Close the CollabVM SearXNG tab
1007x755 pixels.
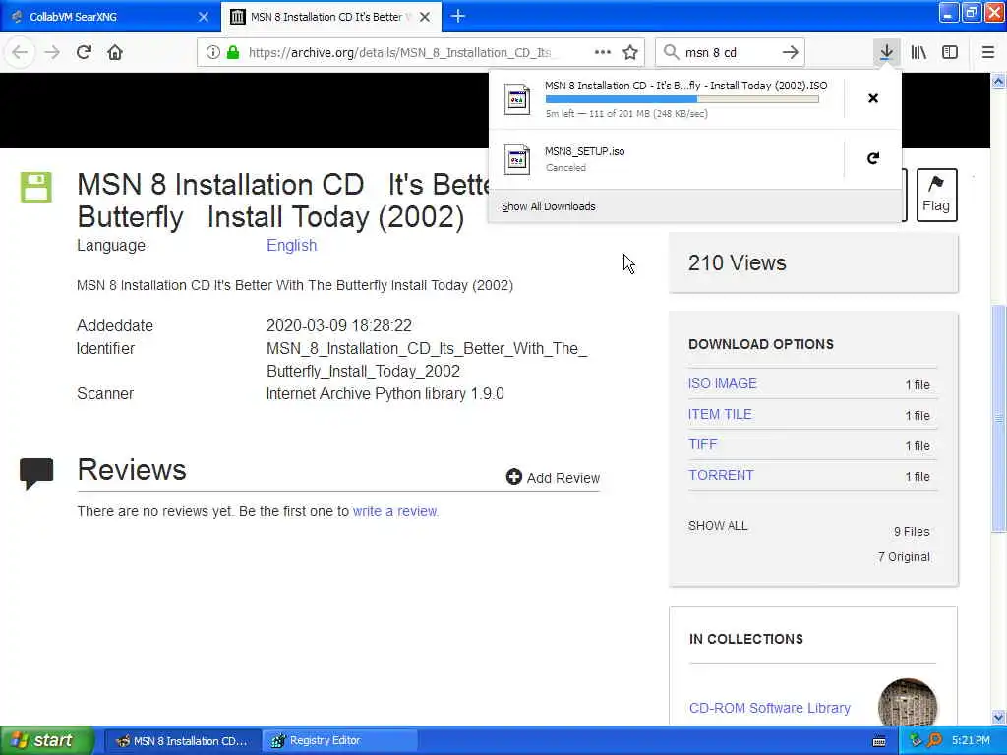(x=204, y=17)
